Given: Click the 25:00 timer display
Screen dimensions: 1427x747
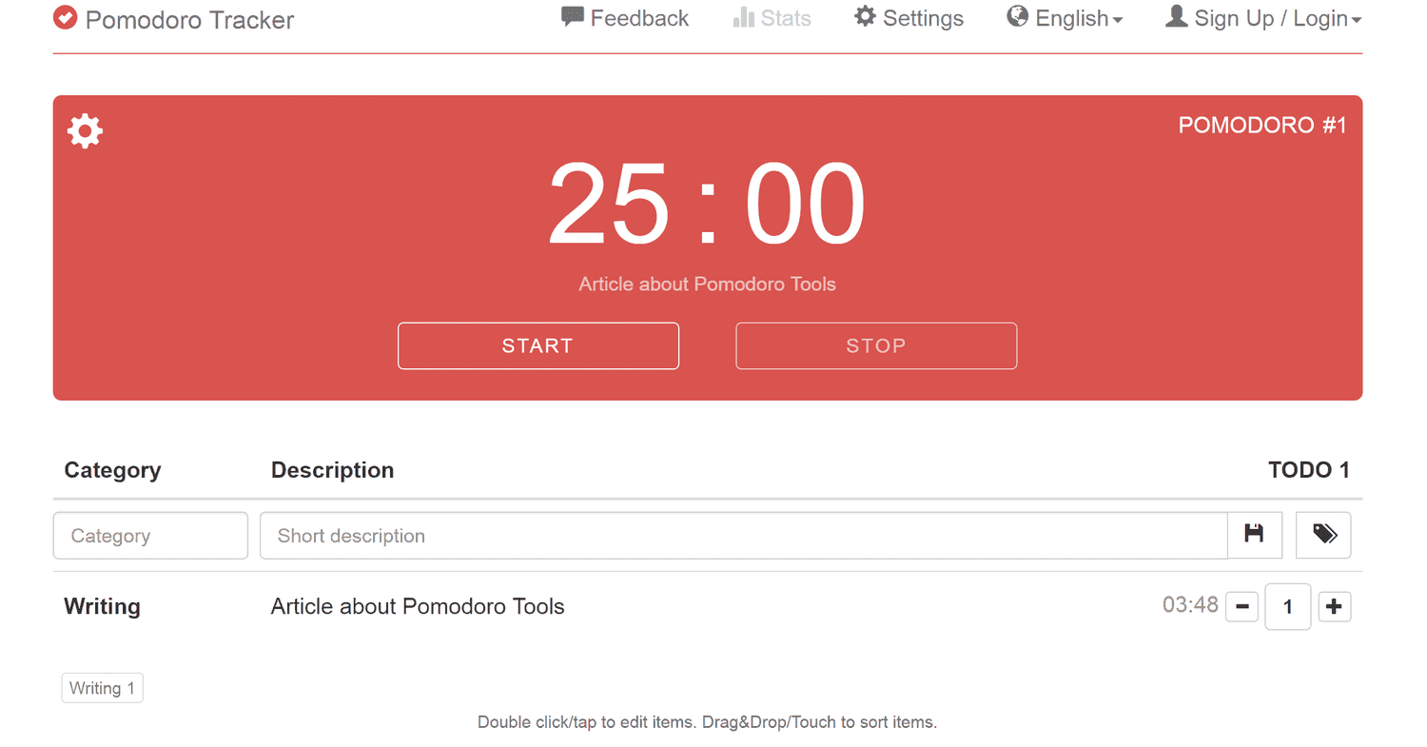Looking at the screenshot, I should [706, 206].
